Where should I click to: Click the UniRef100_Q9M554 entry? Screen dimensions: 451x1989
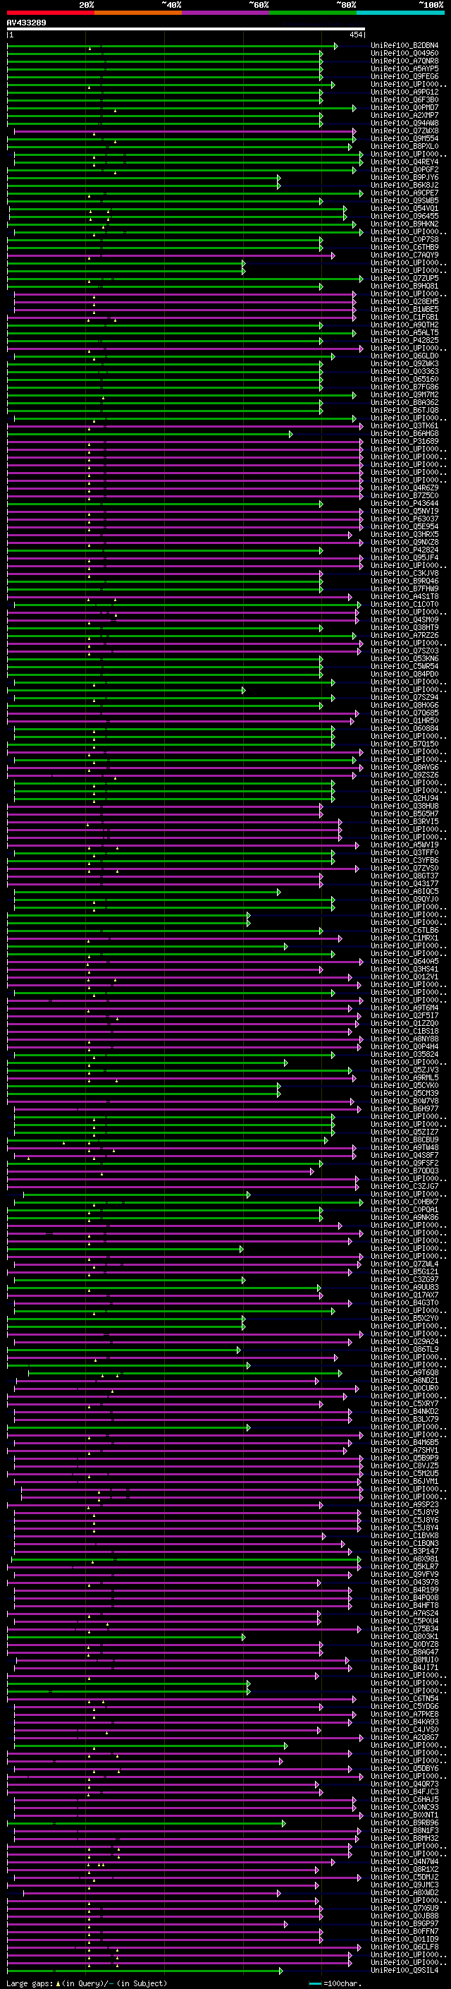click(404, 138)
